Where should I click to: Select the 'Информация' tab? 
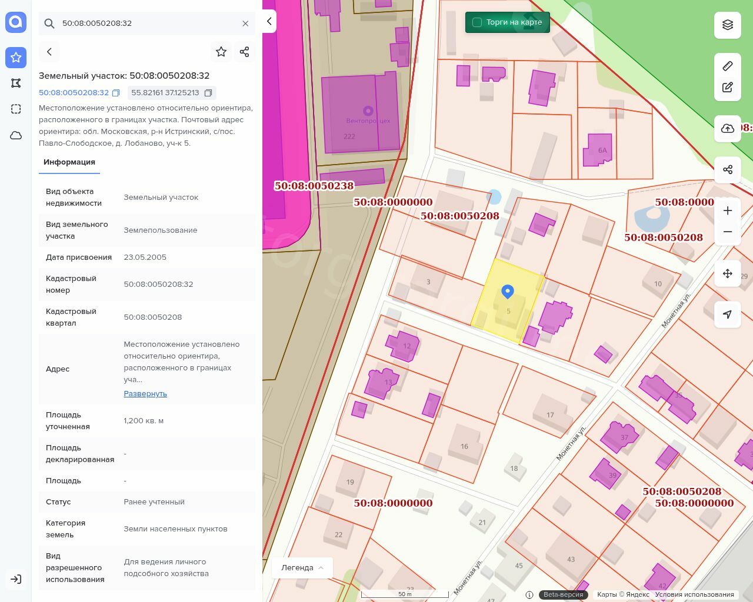69,162
